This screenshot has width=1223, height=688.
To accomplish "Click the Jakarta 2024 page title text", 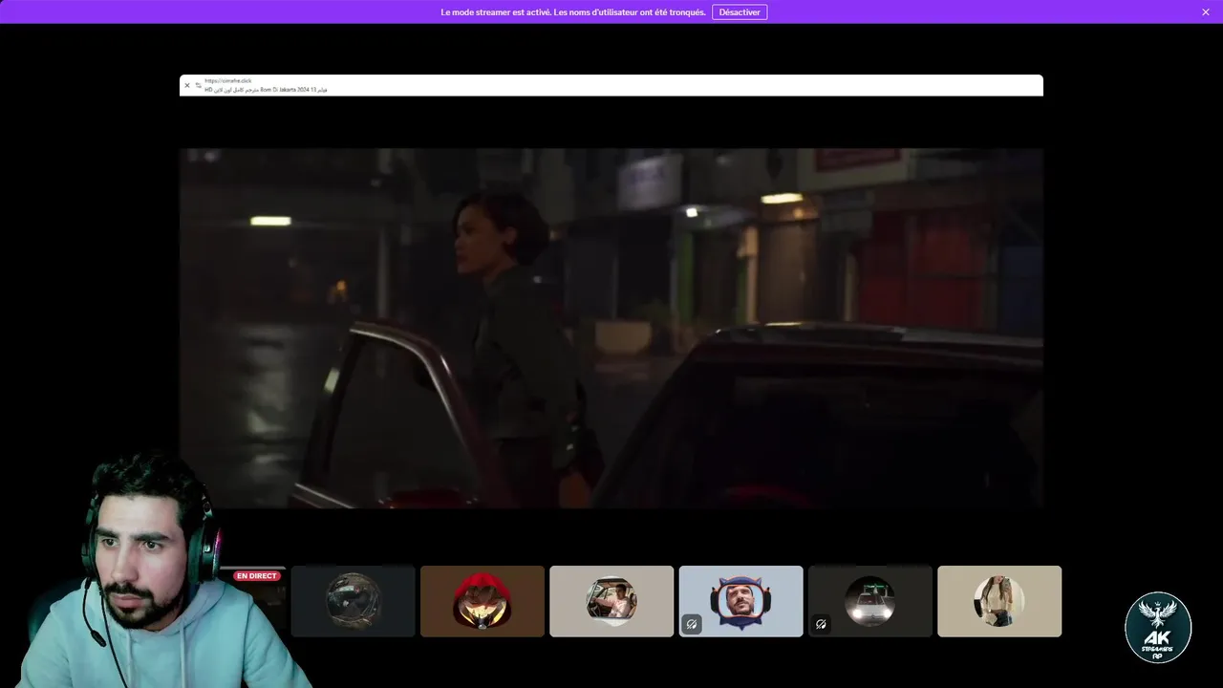I will click(x=266, y=90).
